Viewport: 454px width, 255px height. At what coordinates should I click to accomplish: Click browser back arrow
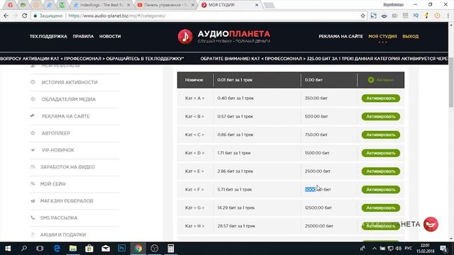click(6, 16)
